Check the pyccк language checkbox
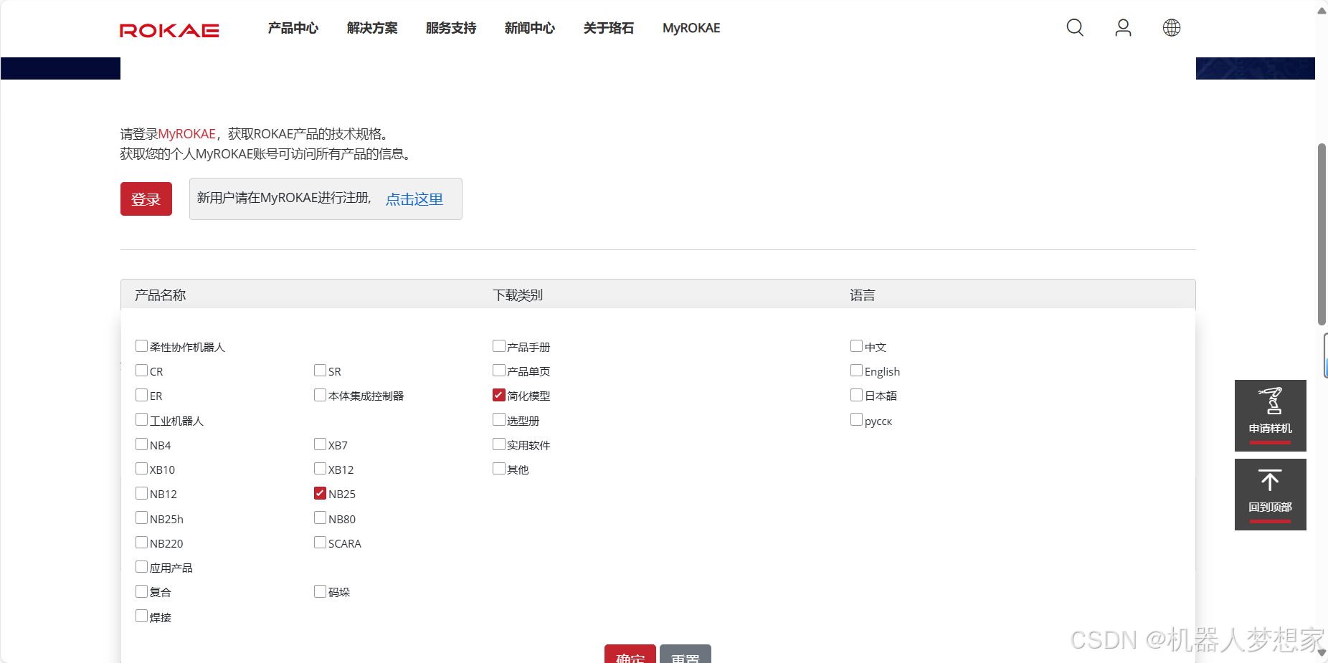The height and width of the screenshot is (663, 1328). click(856, 420)
